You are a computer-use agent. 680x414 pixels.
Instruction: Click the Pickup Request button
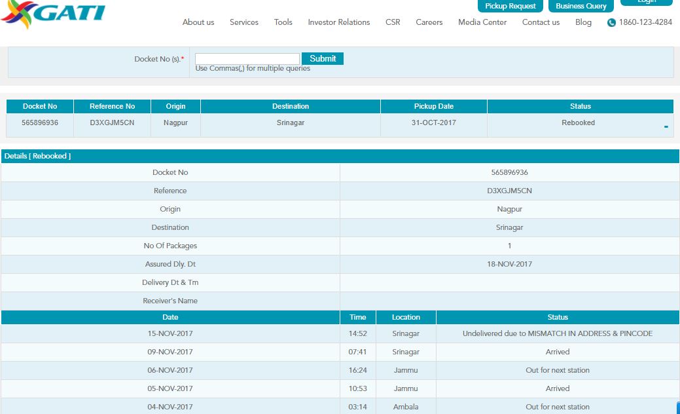(x=510, y=6)
